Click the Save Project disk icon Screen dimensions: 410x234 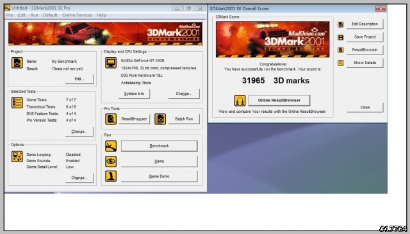340,37
